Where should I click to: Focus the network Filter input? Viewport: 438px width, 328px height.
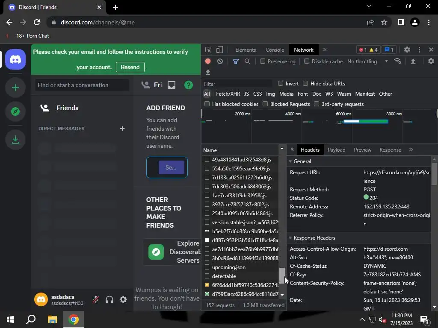click(x=237, y=84)
